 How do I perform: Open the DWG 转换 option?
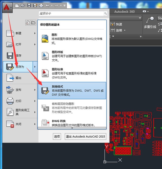(72, 123)
